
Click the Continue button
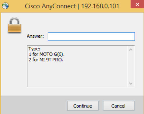83,106
